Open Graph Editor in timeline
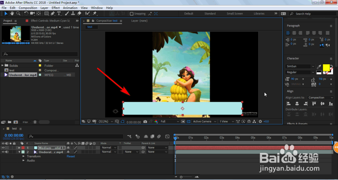This screenshot has height=180, width=338. (x=167, y=136)
